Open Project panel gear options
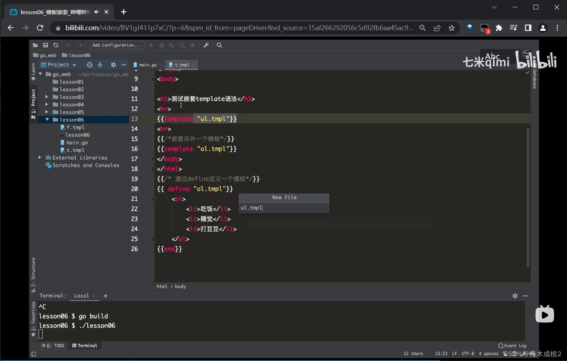The image size is (567, 361). (113, 65)
